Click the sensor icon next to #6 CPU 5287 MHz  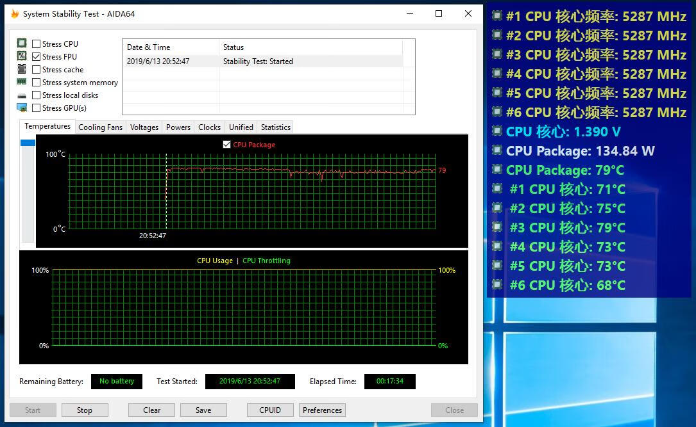click(497, 111)
